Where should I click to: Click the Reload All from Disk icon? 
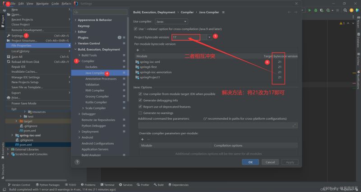[9, 62]
